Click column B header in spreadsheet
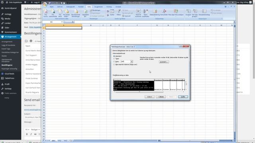 coord(91,25)
